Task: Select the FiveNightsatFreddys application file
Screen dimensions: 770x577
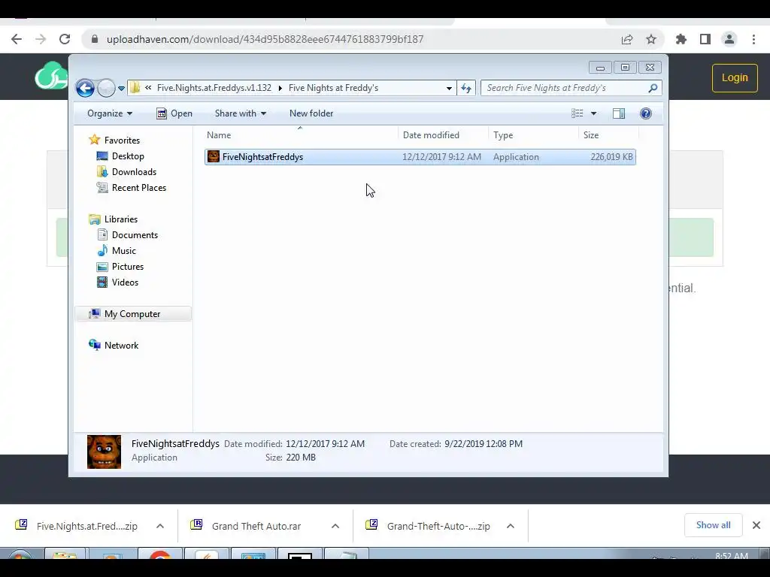Action: click(420, 157)
